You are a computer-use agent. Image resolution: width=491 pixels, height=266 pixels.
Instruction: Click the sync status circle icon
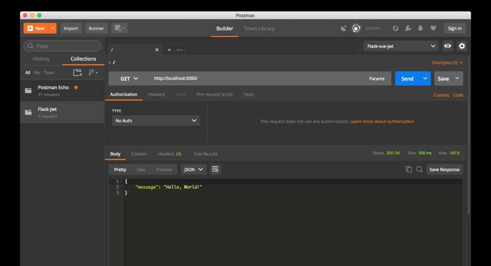pyautogui.click(x=356, y=28)
